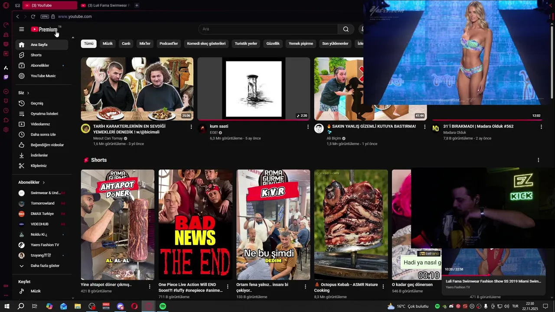Open the Opera GX main menu icon
The image size is (555, 312).
pyautogui.click(x=6, y=5)
